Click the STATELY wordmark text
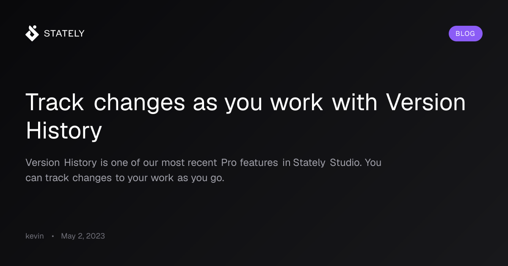This screenshot has height=266, width=508. pyautogui.click(x=64, y=33)
